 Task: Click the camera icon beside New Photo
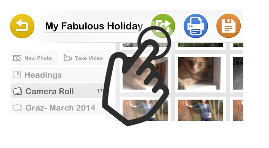17,58
